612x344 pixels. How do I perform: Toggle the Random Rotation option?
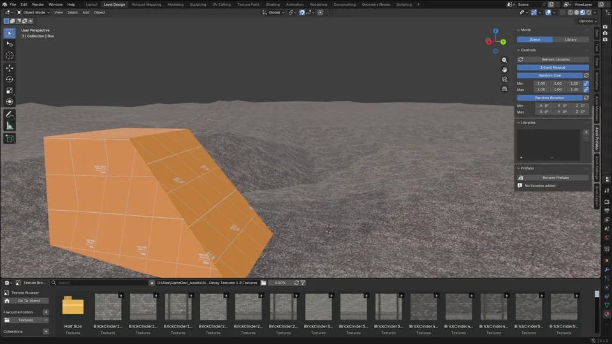tap(550, 98)
